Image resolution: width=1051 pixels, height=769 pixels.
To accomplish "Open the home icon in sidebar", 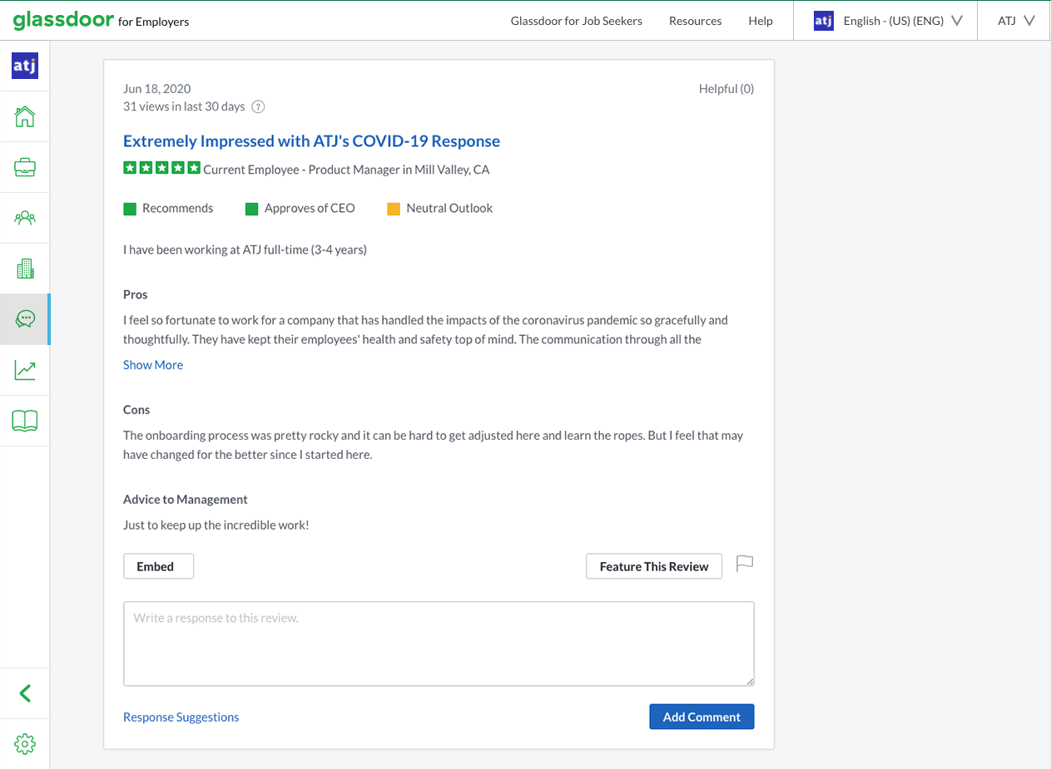I will 25,116.
